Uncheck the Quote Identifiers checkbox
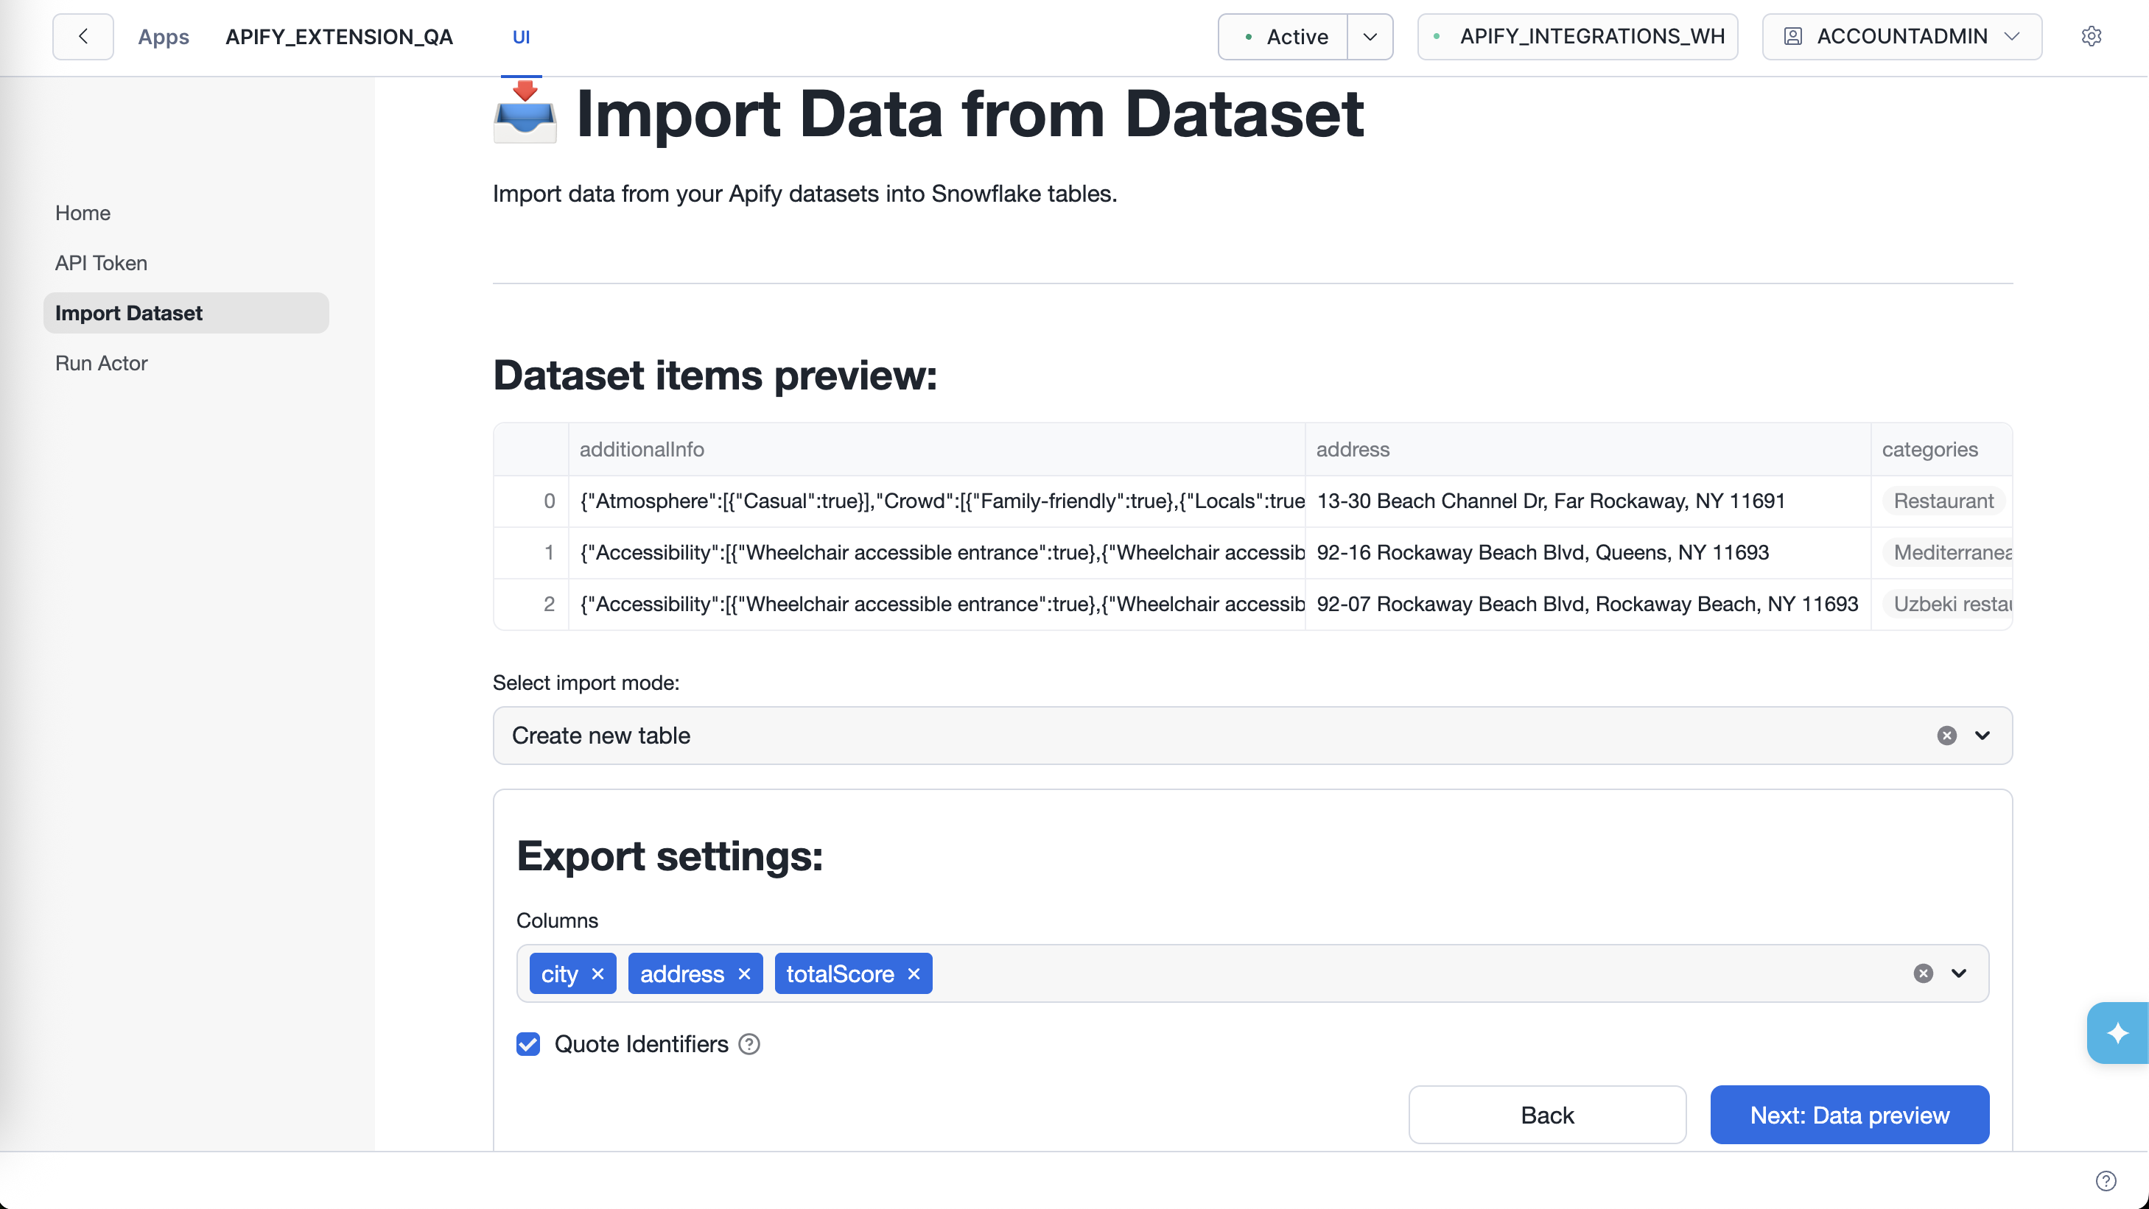 (x=528, y=1043)
